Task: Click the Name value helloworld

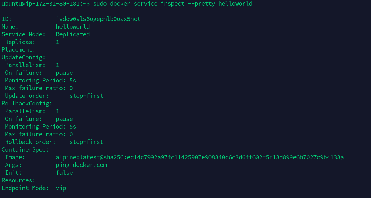Action: pyautogui.click(x=73, y=27)
